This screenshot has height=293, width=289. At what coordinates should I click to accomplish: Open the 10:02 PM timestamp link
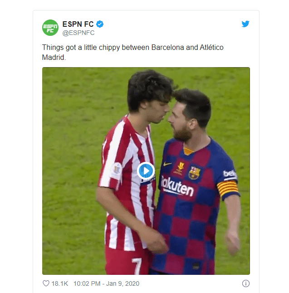pos(87,283)
